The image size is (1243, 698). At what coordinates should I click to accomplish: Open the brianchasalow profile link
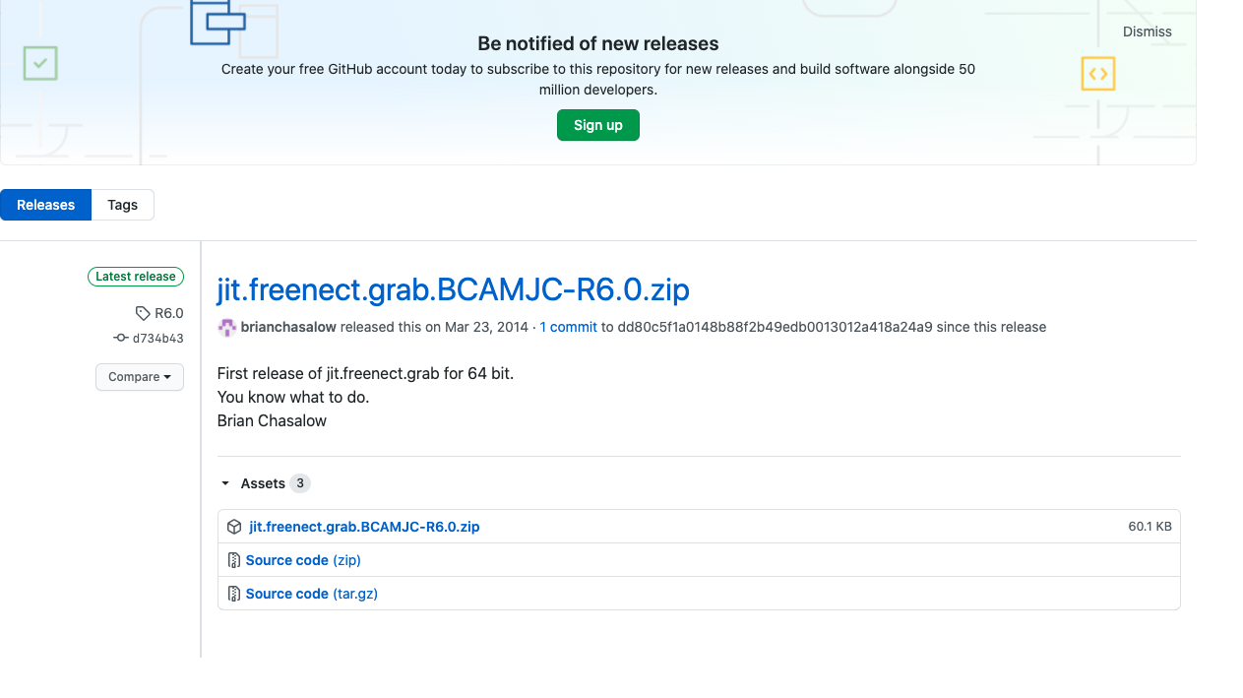coord(288,327)
